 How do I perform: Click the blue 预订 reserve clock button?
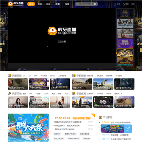128,129
